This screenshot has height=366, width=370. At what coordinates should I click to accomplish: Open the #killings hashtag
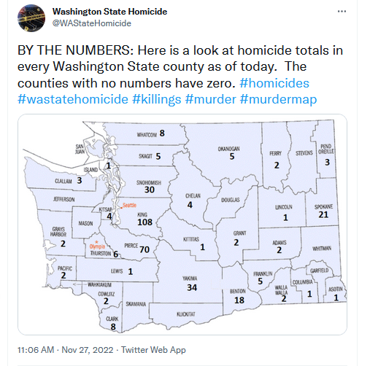157,99
